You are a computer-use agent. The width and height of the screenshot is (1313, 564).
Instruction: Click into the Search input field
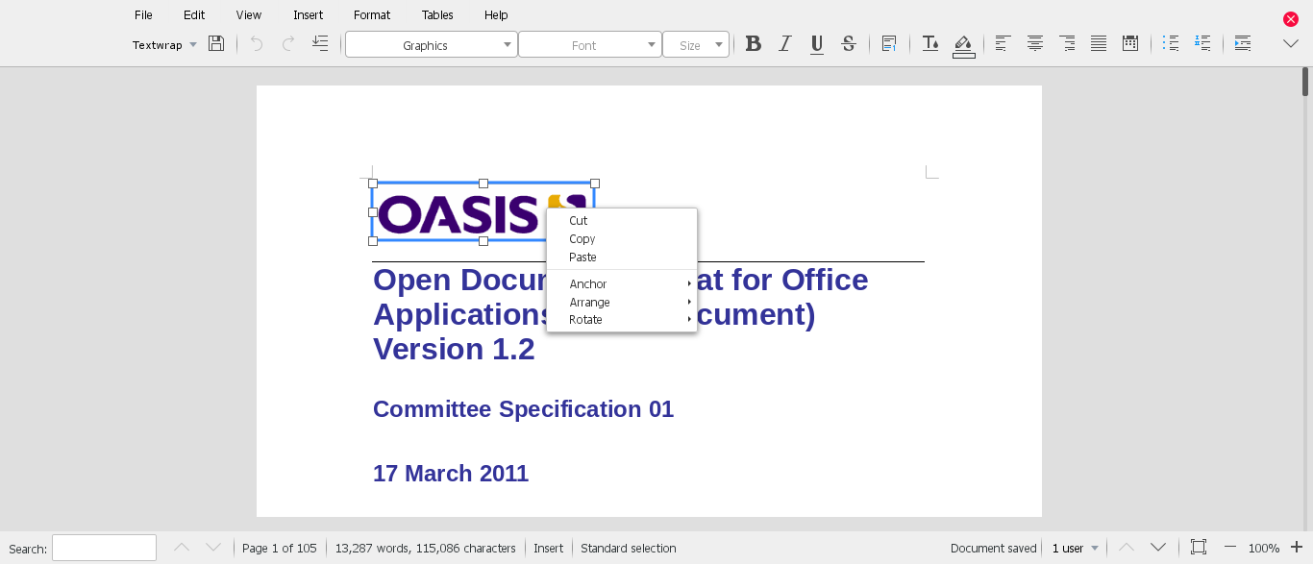tap(104, 548)
